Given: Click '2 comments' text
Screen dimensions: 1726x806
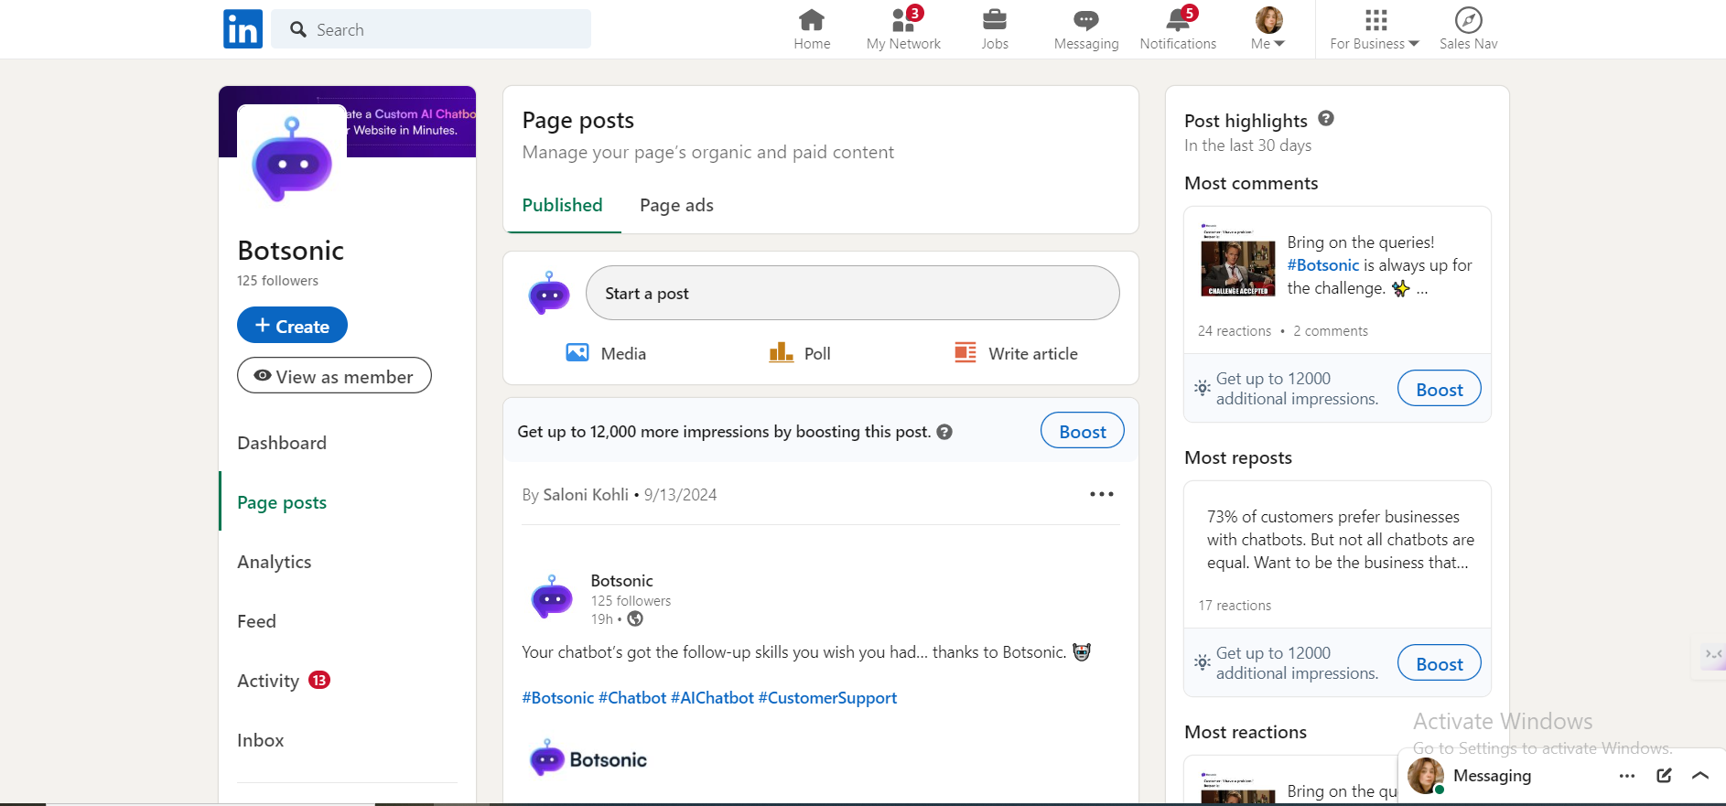Looking at the screenshot, I should [1331, 331].
